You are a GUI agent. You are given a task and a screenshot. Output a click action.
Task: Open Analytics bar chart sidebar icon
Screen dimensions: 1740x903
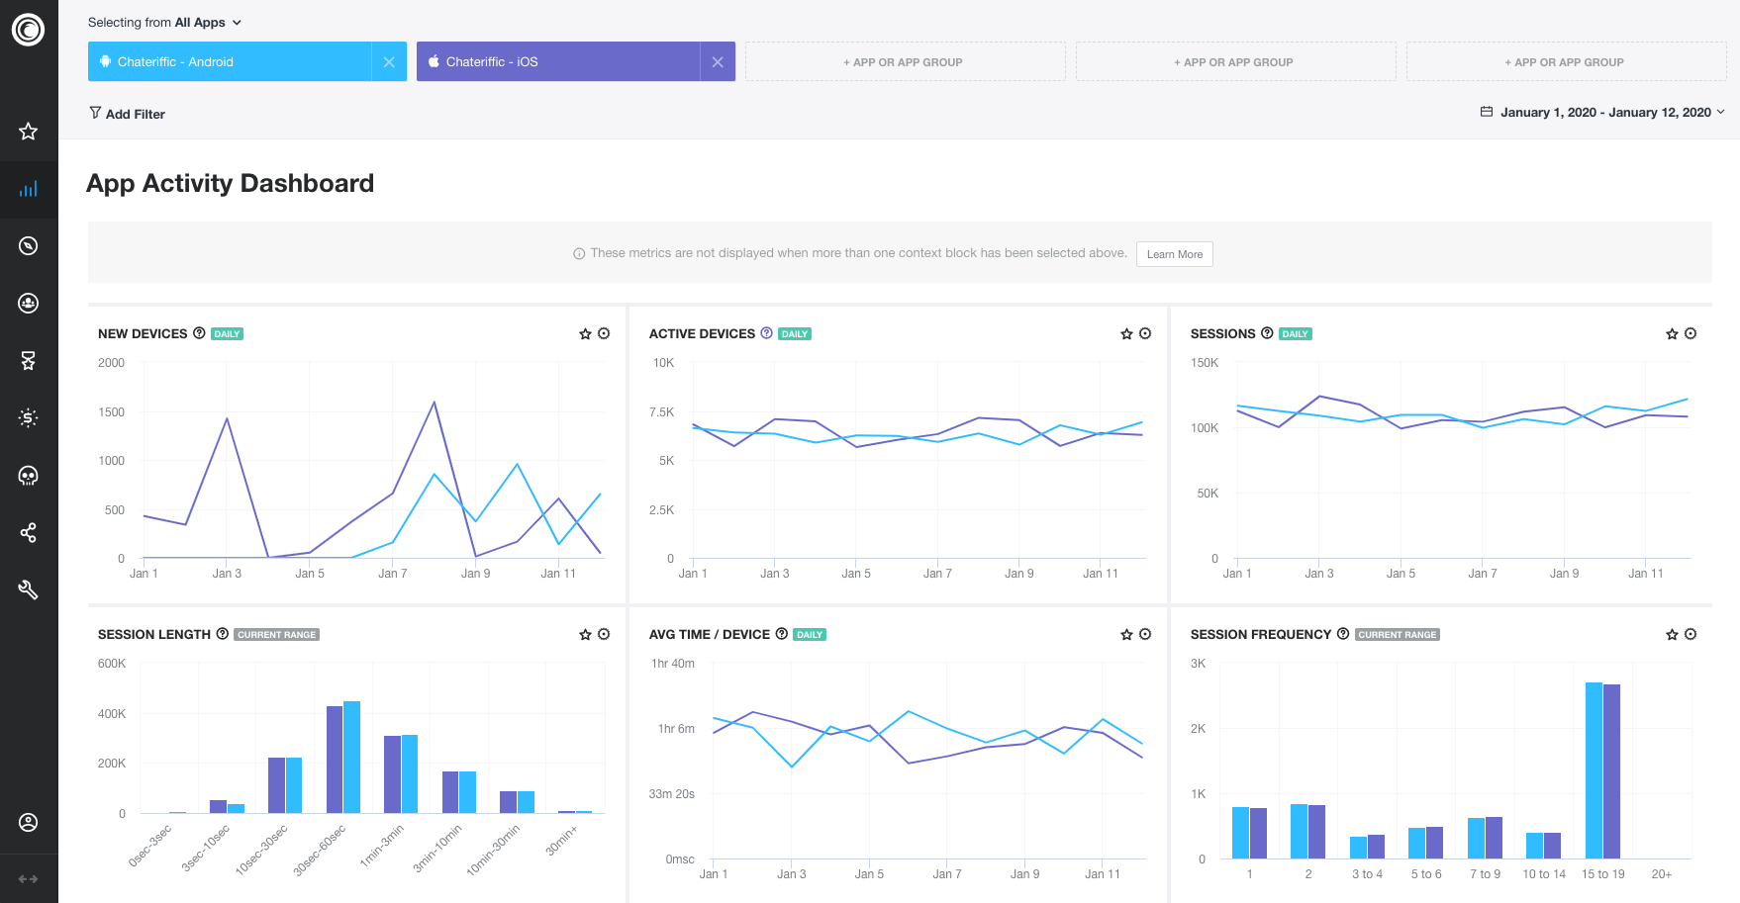tap(28, 189)
